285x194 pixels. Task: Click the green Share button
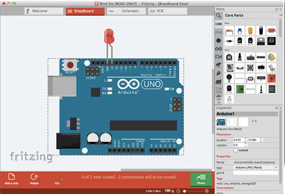(x=201, y=179)
